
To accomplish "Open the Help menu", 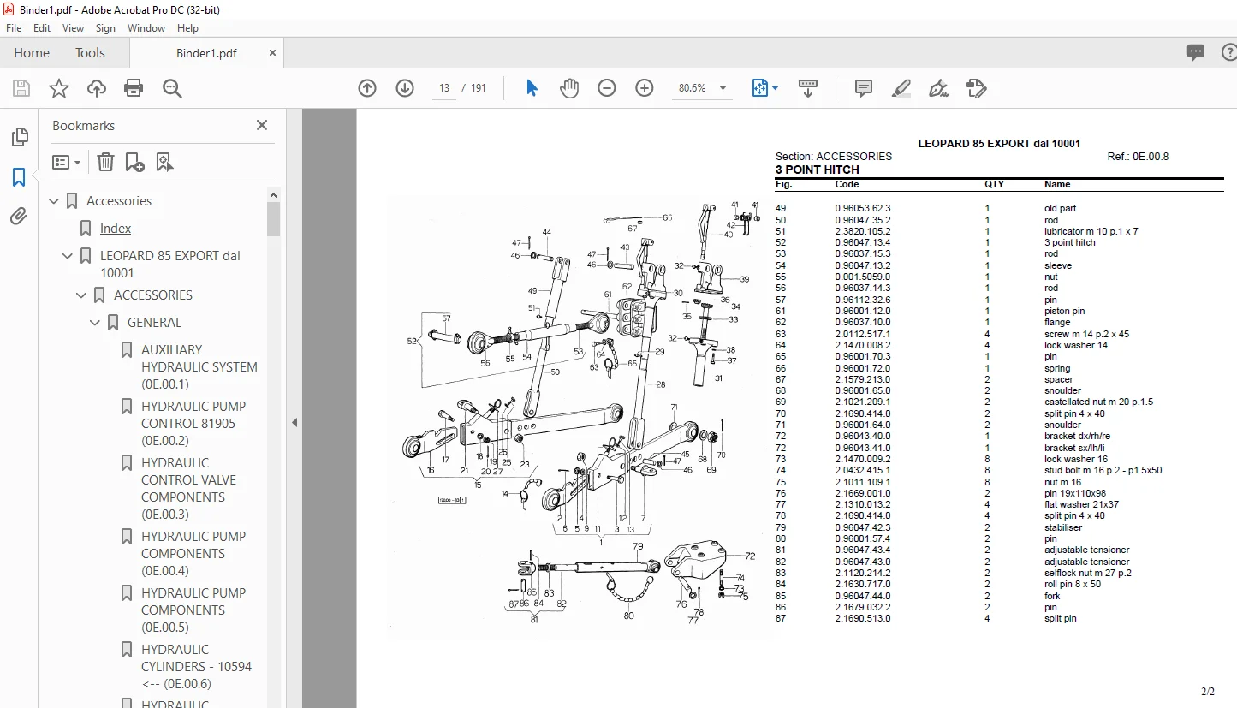I will 187,28.
